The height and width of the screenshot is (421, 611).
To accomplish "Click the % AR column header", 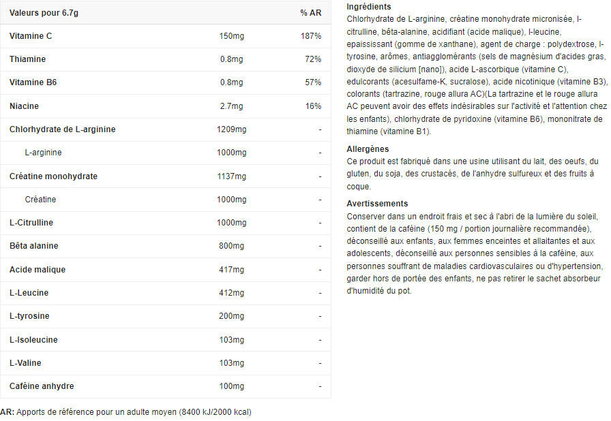I will click(x=310, y=13).
